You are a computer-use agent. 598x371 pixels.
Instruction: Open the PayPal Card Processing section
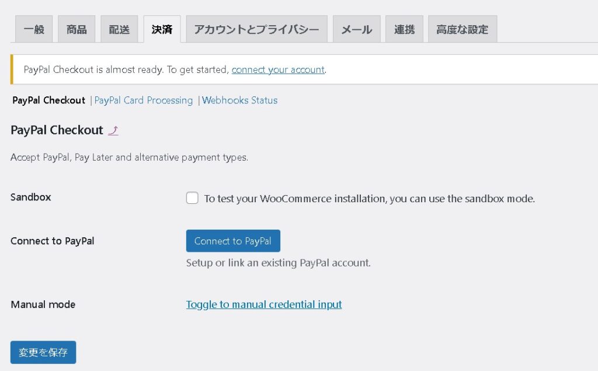[144, 100]
